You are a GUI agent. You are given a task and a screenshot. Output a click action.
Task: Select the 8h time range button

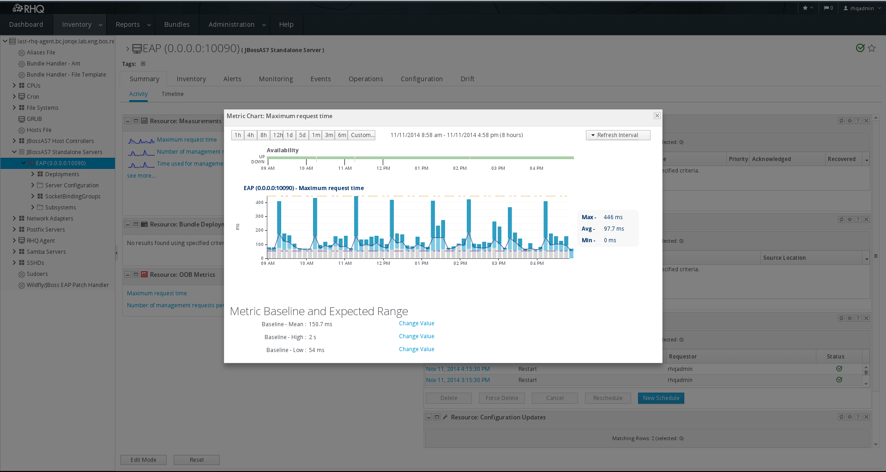[x=263, y=135]
